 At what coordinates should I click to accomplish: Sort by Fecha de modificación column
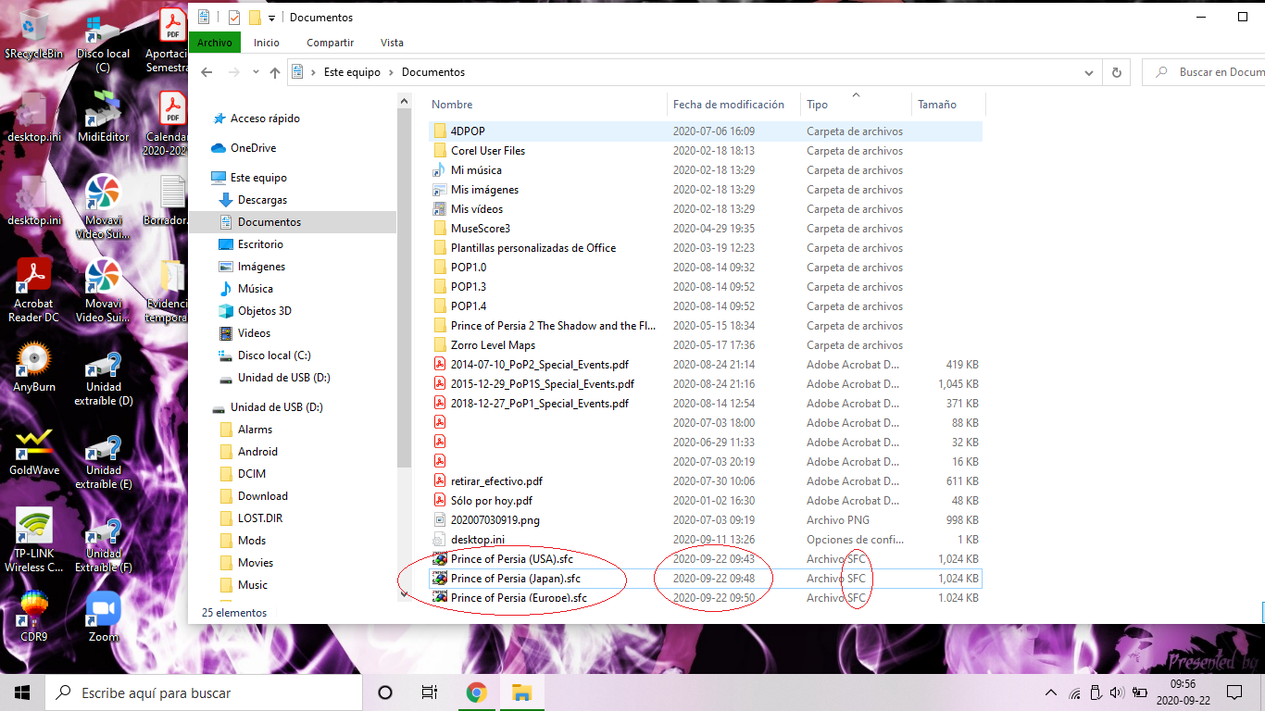pos(733,105)
